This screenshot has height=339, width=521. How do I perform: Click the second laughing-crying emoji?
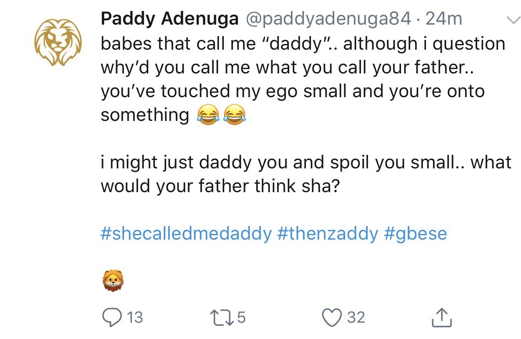click(233, 116)
